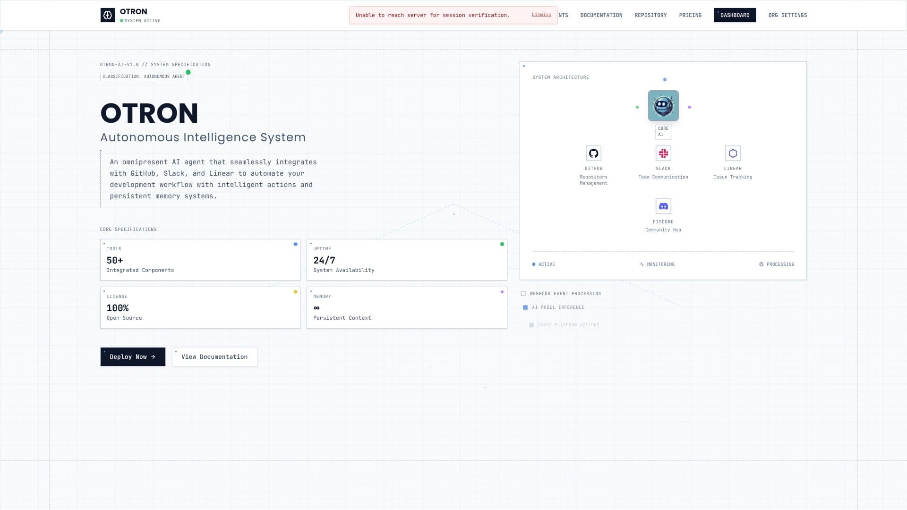Go to the Repository nav item

(650, 15)
